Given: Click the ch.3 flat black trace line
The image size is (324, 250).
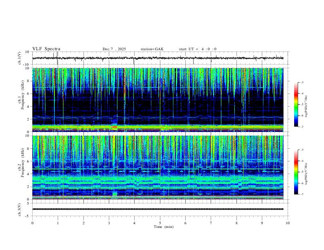Looking at the screenshot, I should [158, 209].
